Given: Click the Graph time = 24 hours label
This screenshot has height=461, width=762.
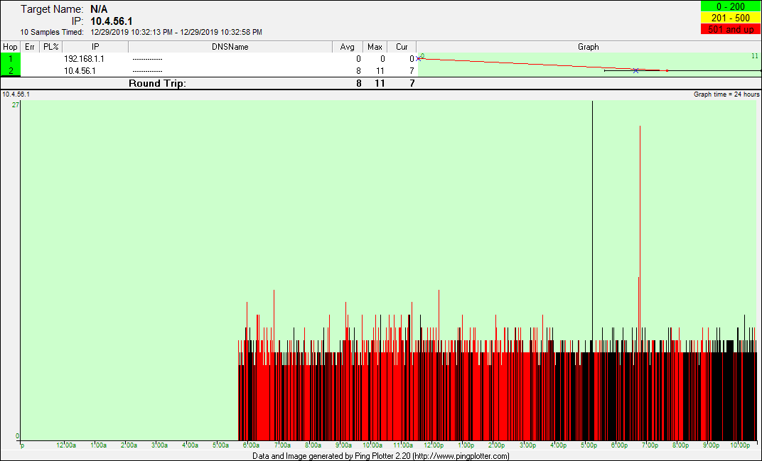Looking at the screenshot, I should click(726, 94).
